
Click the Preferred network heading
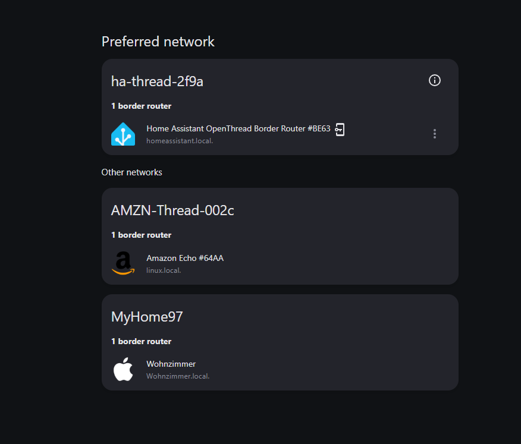point(158,42)
